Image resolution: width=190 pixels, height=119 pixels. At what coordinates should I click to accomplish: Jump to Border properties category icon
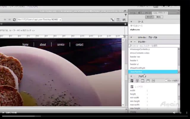(142, 81)
